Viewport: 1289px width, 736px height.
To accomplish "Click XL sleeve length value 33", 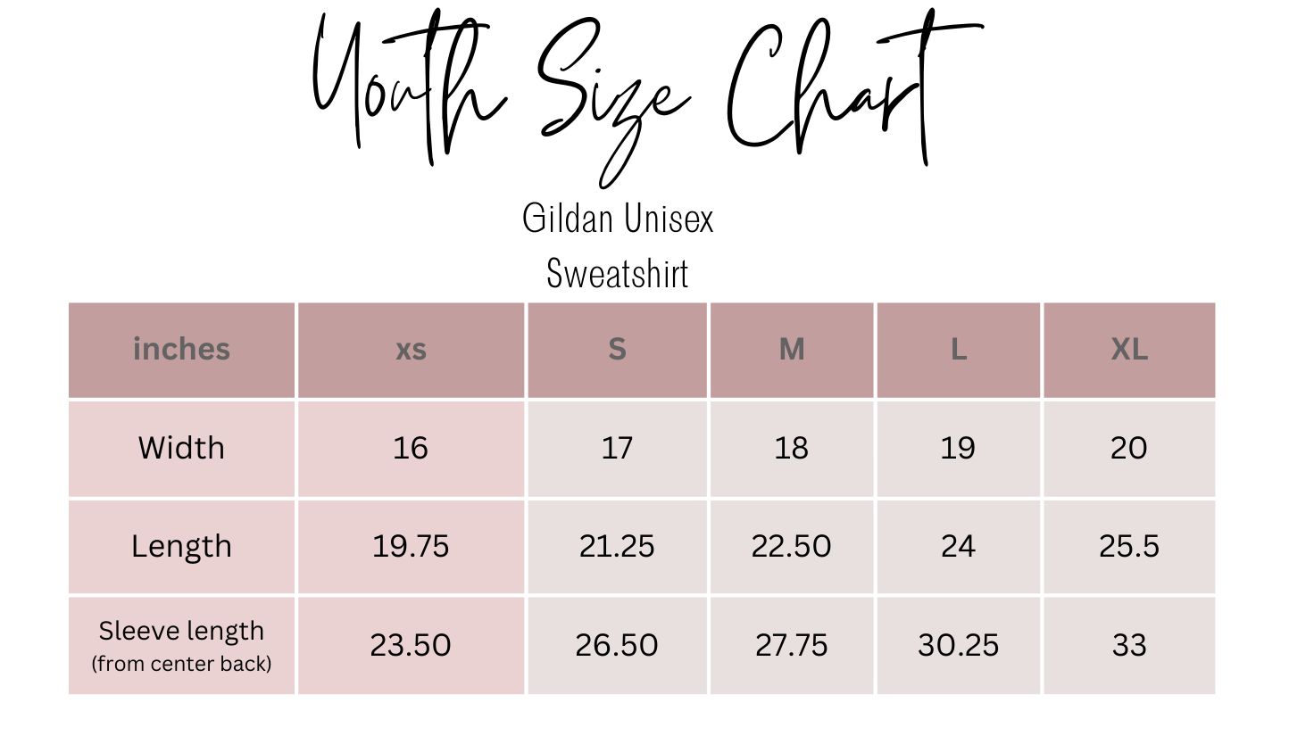I will click(1129, 645).
